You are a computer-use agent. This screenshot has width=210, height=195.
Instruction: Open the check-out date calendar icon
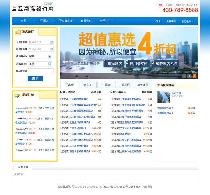51,49
